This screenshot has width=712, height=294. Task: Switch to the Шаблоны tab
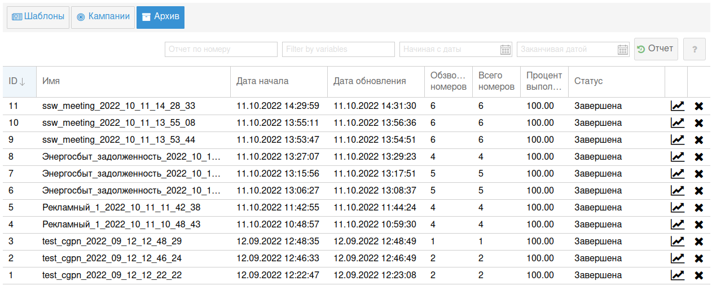pos(38,17)
